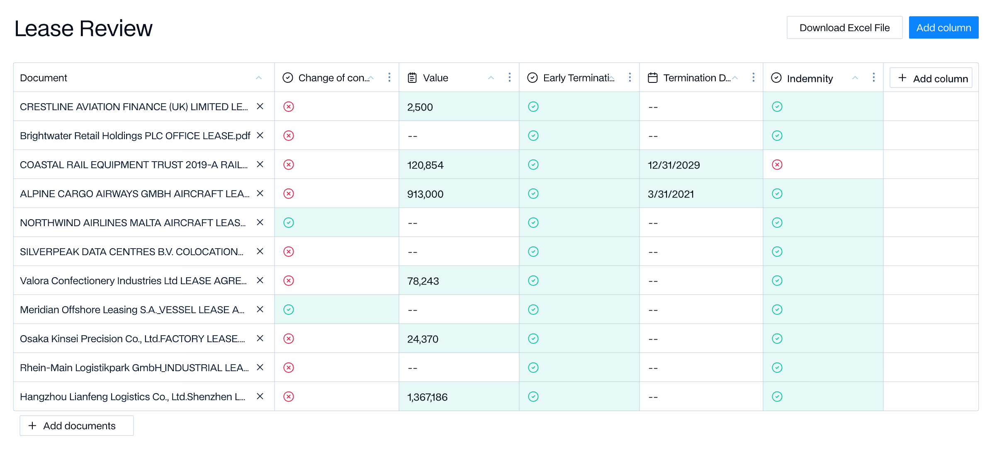Remove the Meridian Offshore Leasing document row
The image size is (992, 459).
pos(260,309)
